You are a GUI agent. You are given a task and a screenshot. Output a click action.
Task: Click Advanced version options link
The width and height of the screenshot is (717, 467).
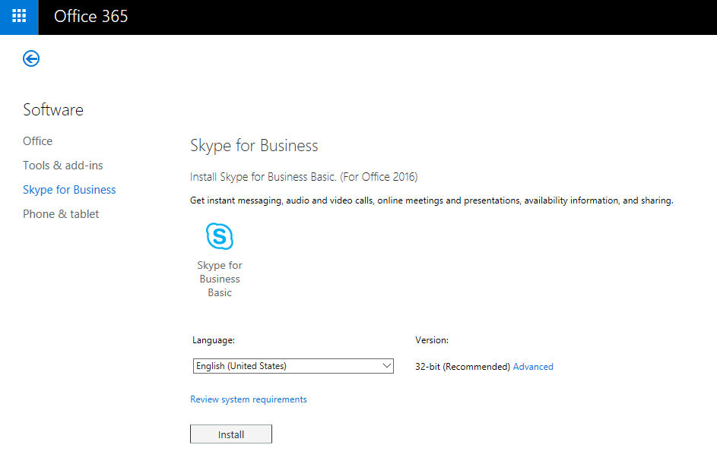click(x=533, y=367)
